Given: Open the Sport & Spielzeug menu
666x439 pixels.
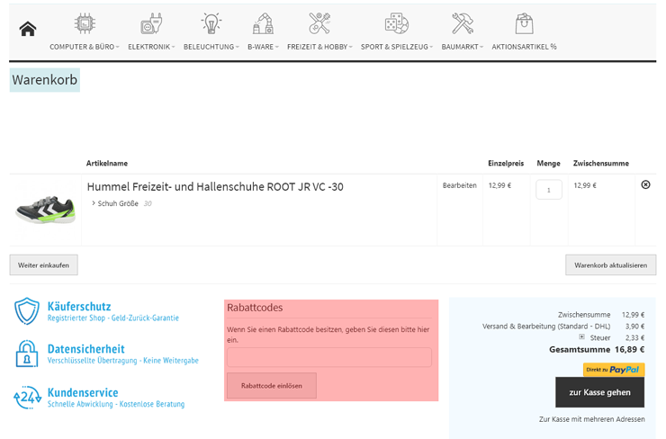Looking at the screenshot, I should [x=396, y=47].
